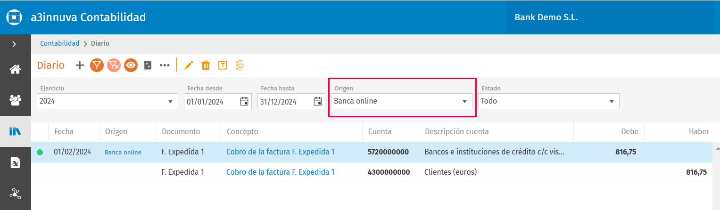Click the green status dot in first row

[x=40, y=152]
